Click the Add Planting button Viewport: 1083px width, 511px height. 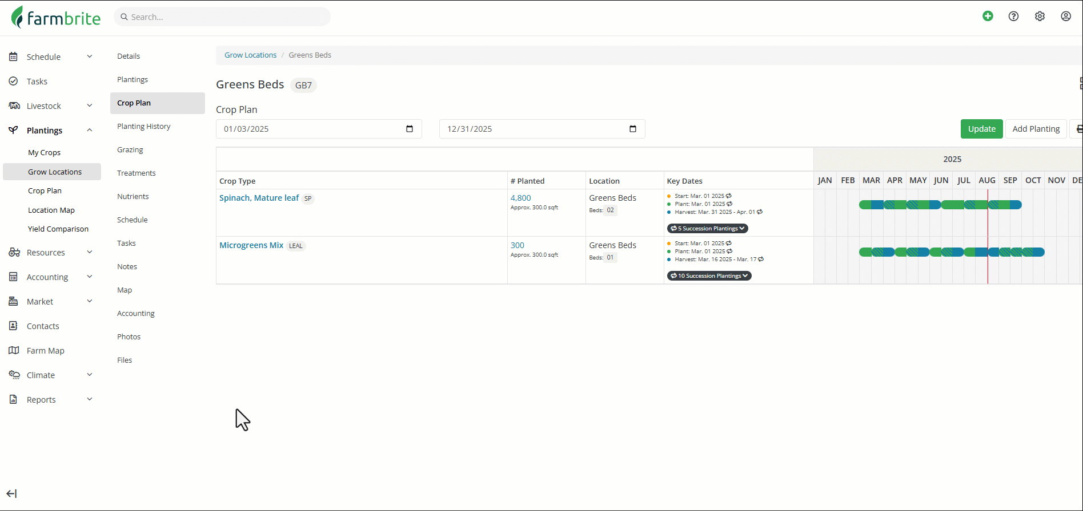(1036, 129)
